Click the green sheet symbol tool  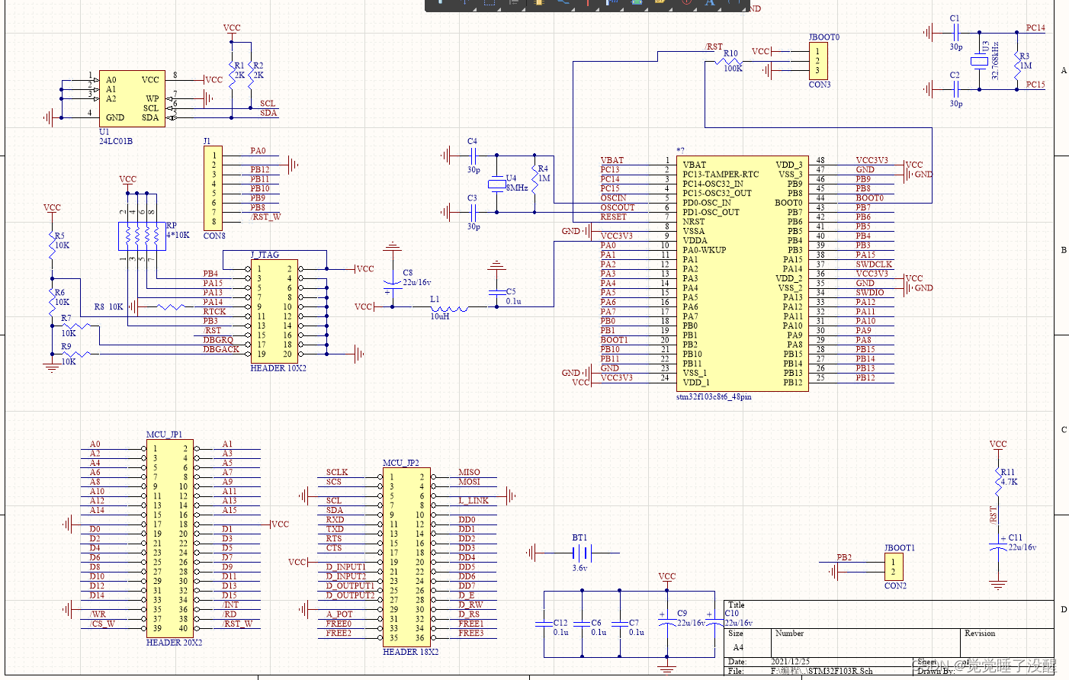[637, 3]
